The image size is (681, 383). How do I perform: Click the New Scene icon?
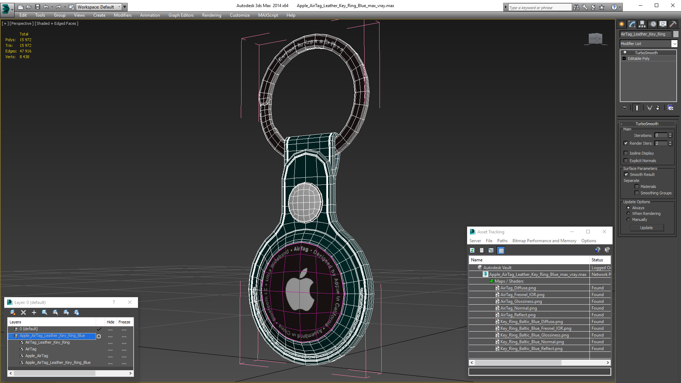tap(21, 7)
